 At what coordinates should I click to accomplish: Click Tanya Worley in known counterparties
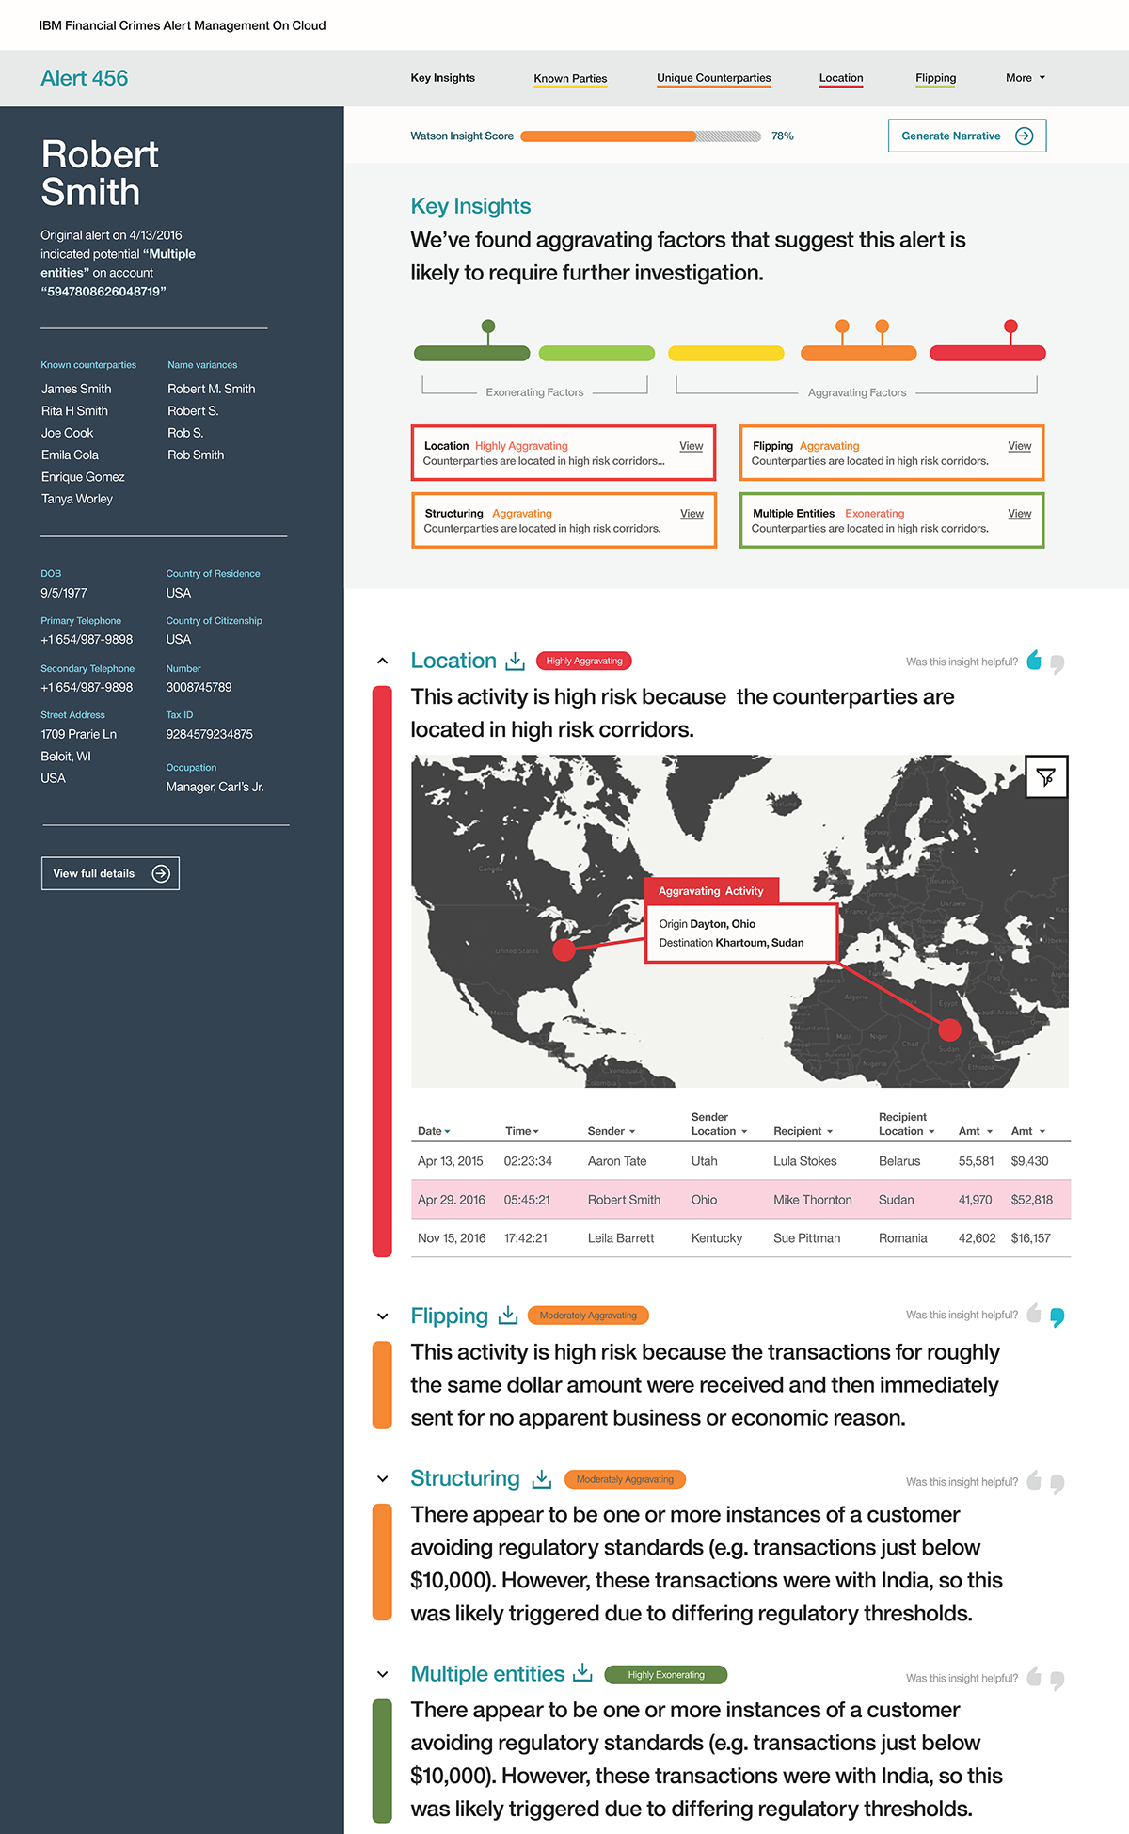[77, 499]
